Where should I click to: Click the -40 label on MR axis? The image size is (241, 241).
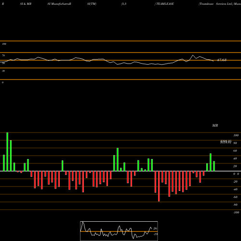[x=235, y=189]
